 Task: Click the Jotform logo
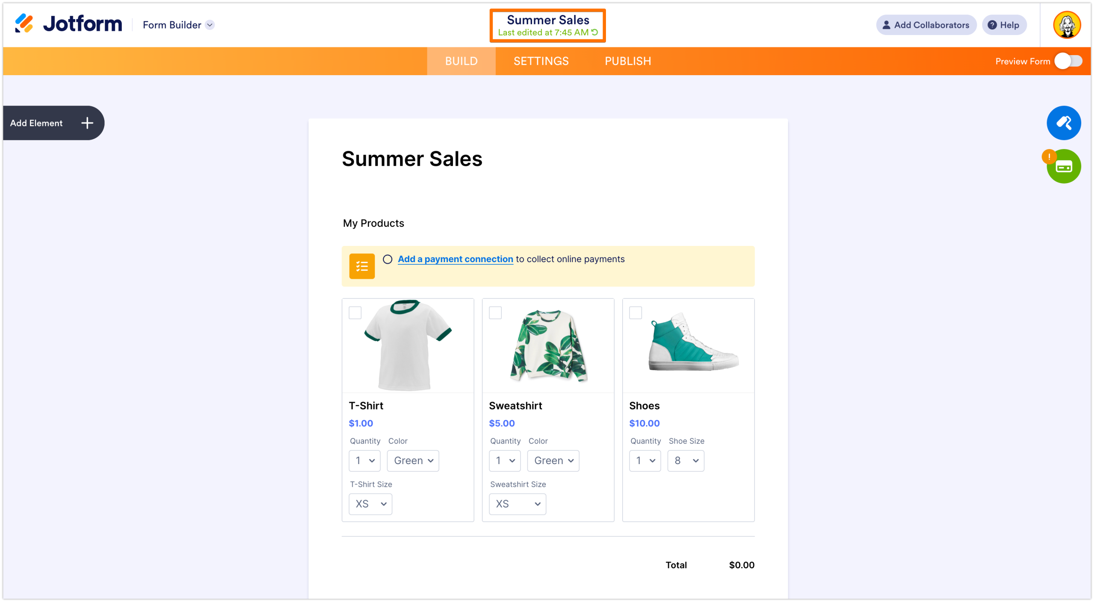pyautogui.click(x=68, y=24)
